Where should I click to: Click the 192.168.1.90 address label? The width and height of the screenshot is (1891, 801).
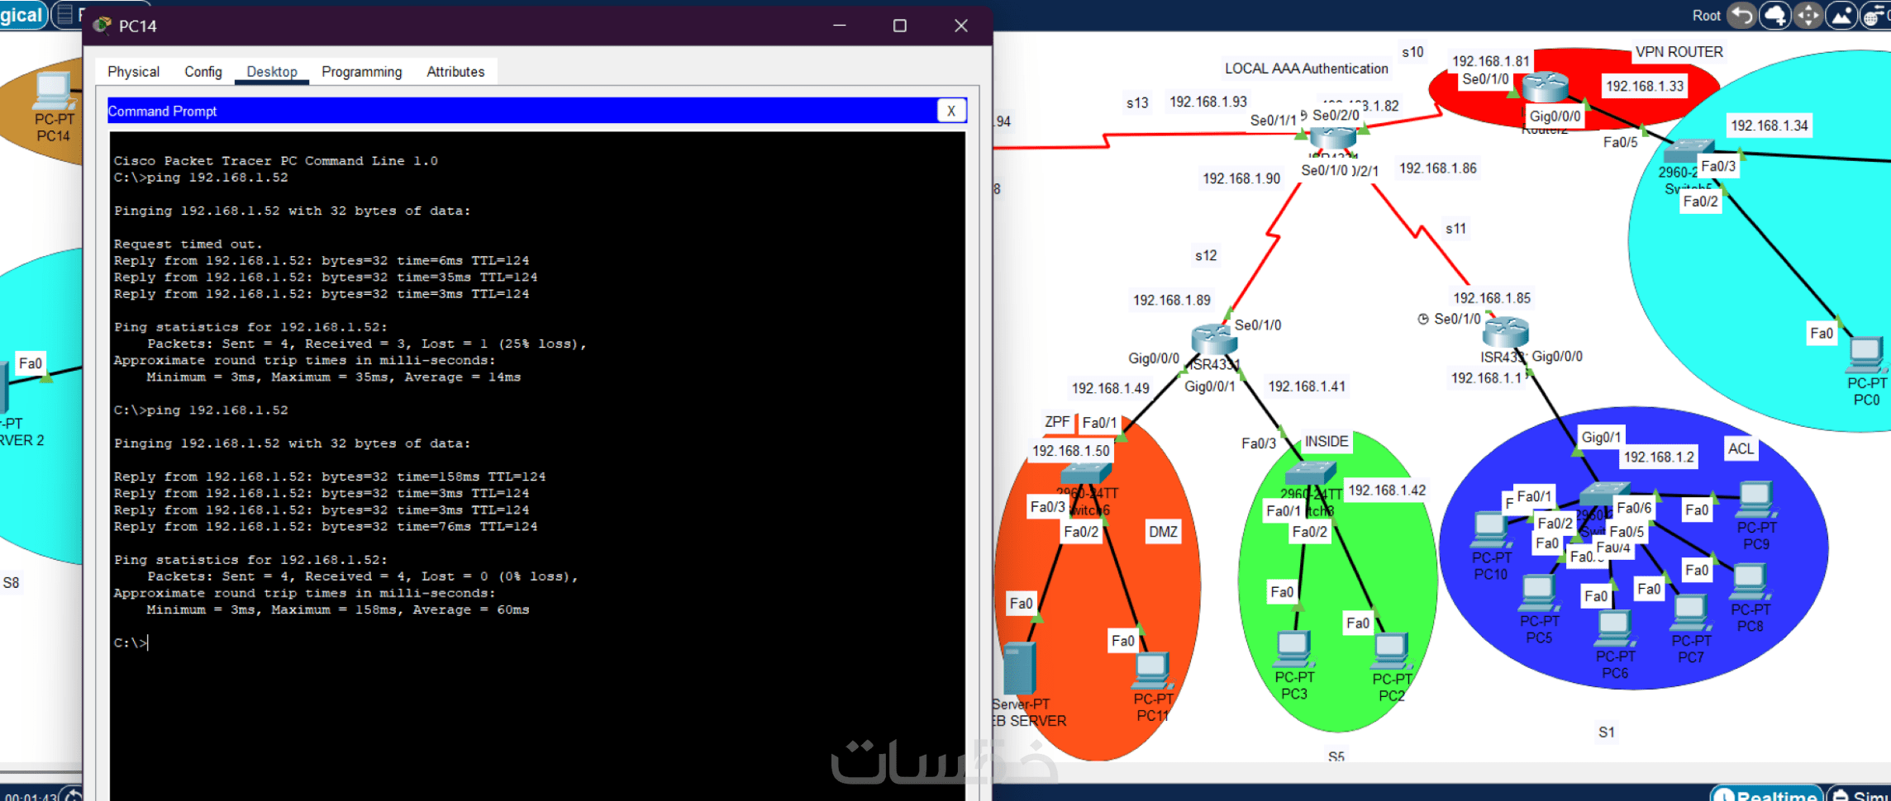1241,178
